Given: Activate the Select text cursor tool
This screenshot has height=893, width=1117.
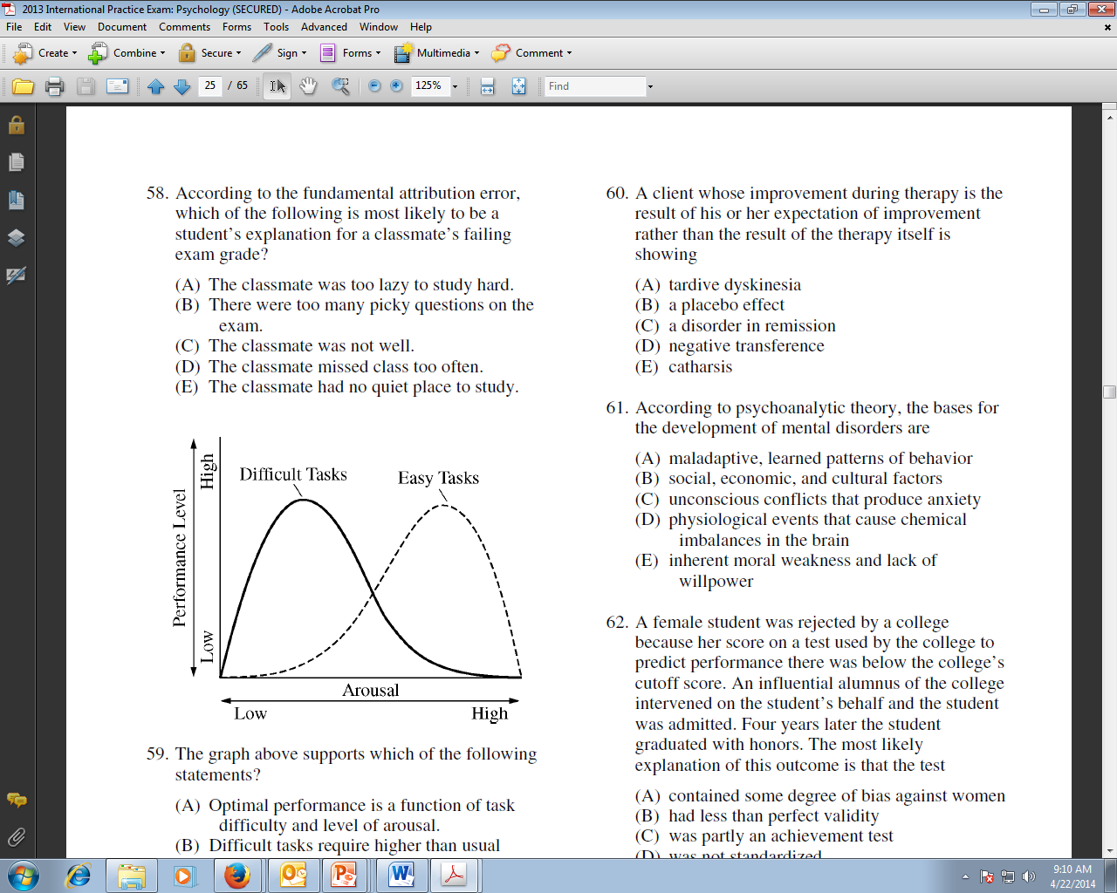Looking at the screenshot, I should pos(277,86).
